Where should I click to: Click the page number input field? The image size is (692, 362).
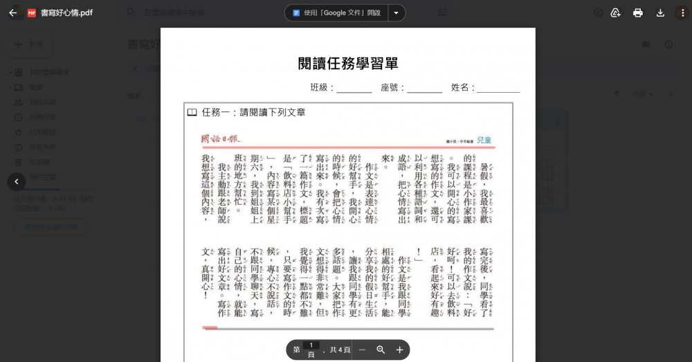coord(311,345)
